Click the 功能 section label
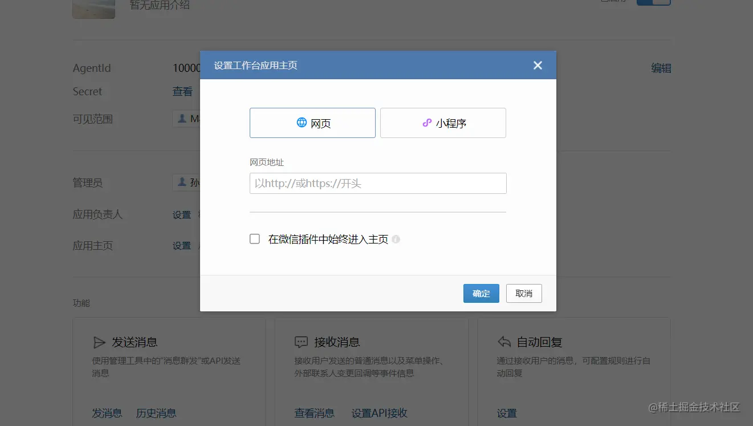Image resolution: width=753 pixels, height=426 pixels. [82, 303]
